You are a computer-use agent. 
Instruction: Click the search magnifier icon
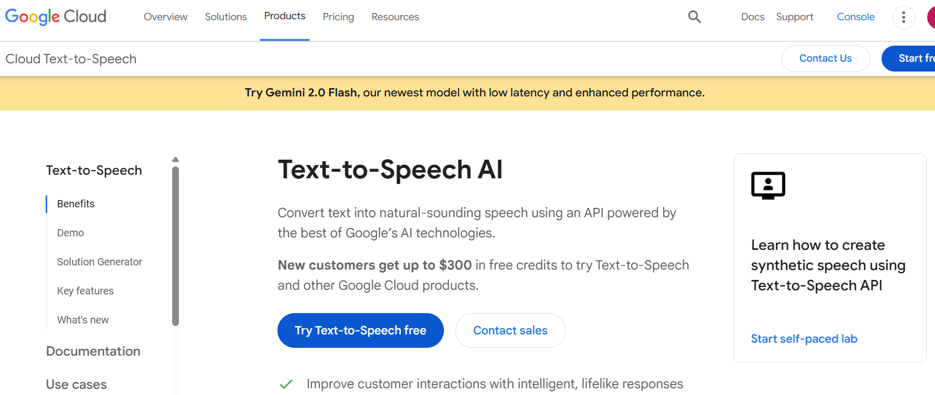[694, 17]
